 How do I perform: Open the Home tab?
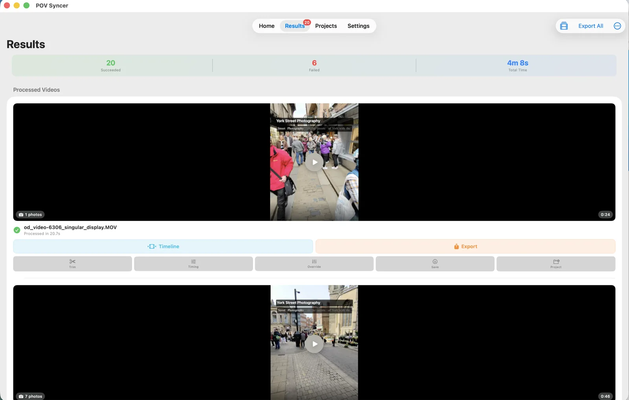tap(267, 26)
